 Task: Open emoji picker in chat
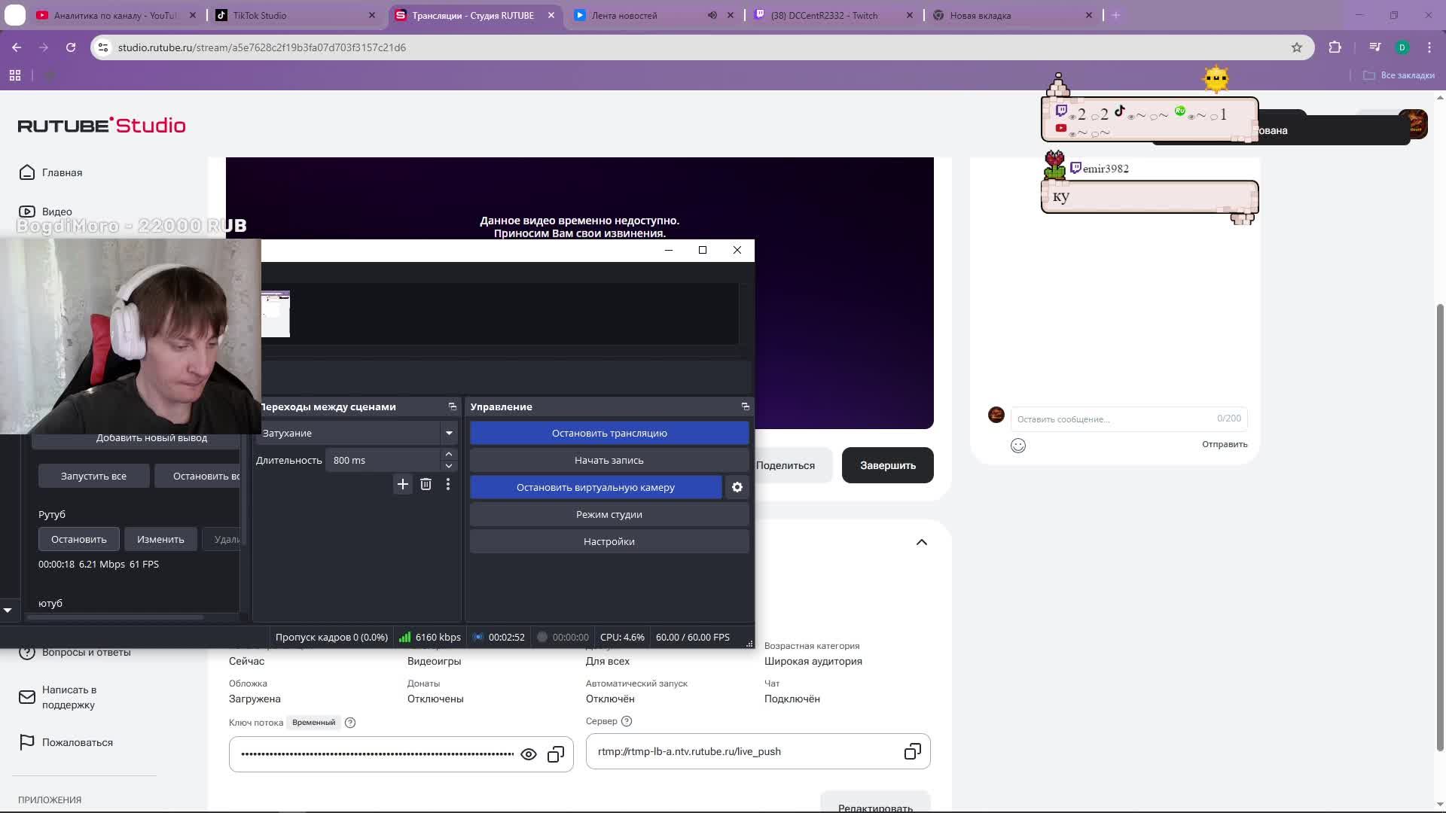coord(1018,446)
